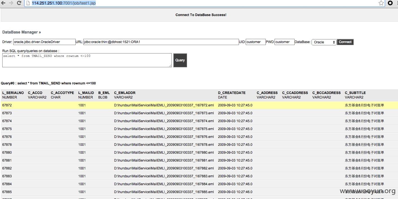The width and height of the screenshot is (398, 199).
Task: Select the Query#0 statement line
Action: coord(48,83)
